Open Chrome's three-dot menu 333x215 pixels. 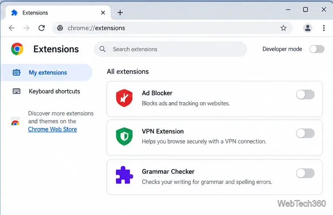(324, 28)
